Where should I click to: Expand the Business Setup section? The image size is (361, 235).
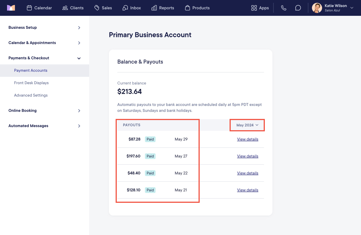pos(45,27)
